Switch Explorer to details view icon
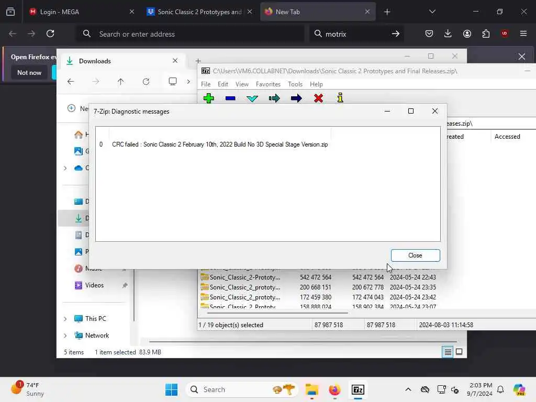The width and height of the screenshot is (536, 402). click(x=448, y=352)
